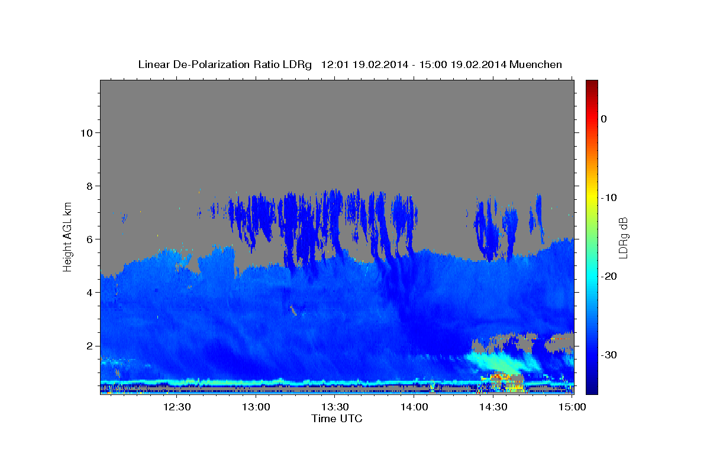The height and width of the screenshot is (473, 710).
Task: Click the height tick label 8
Action: (89, 186)
